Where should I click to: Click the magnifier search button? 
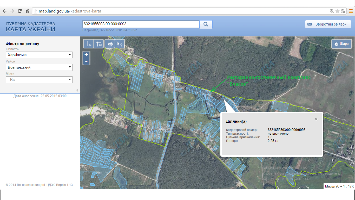point(206,24)
